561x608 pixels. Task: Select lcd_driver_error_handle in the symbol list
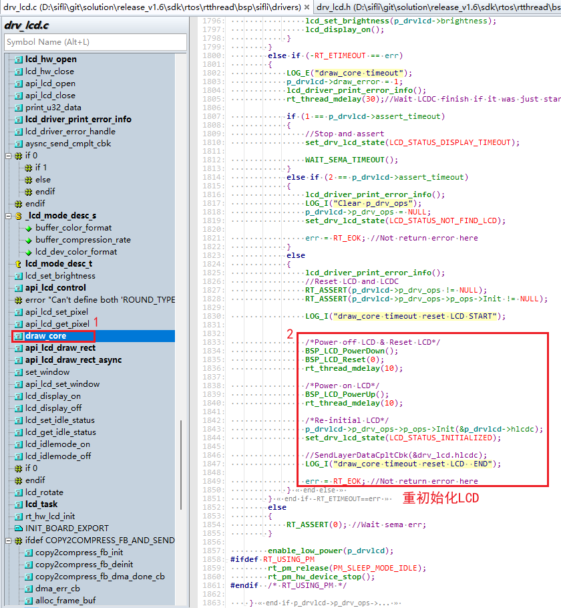coord(70,132)
